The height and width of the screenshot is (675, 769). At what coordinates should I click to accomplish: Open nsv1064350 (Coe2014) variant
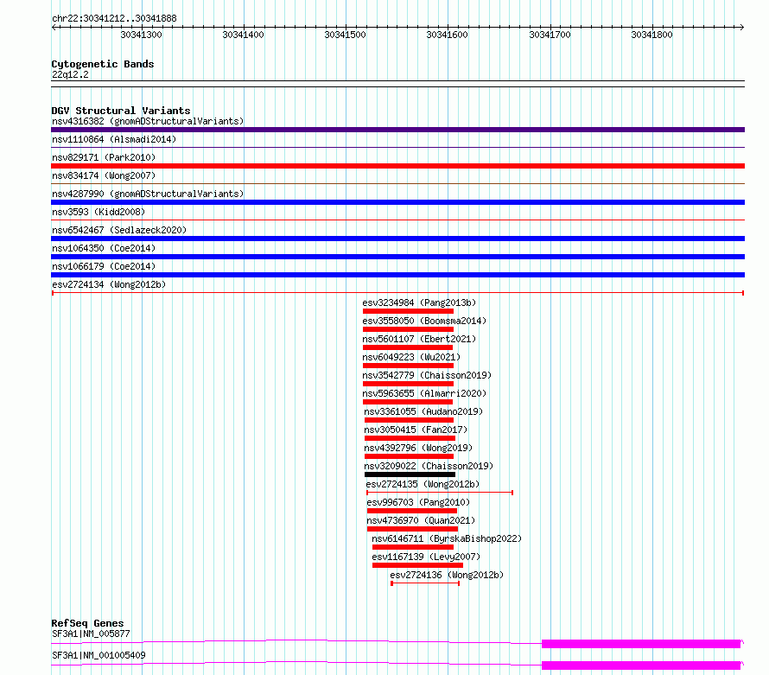104,248
